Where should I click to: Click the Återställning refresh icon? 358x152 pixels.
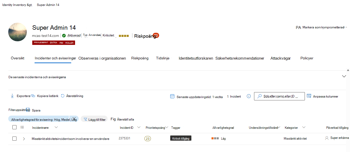tap(63, 96)
